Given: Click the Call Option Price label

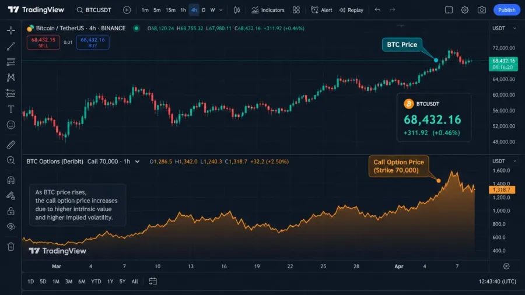Looking at the screenshot, I should pyautogui.click(x=398, y=166).
